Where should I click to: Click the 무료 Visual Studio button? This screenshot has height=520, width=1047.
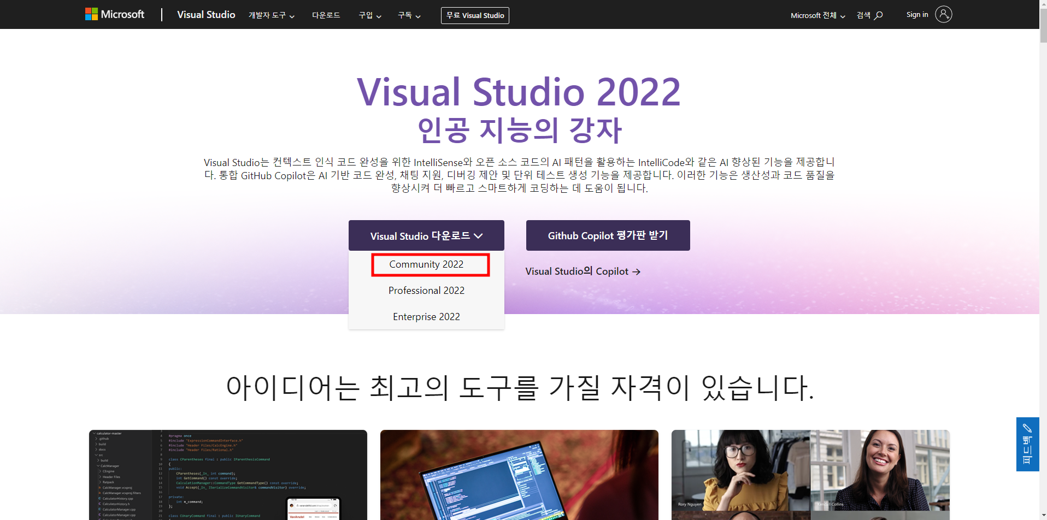pyautogui.click(x=475, y=15)
